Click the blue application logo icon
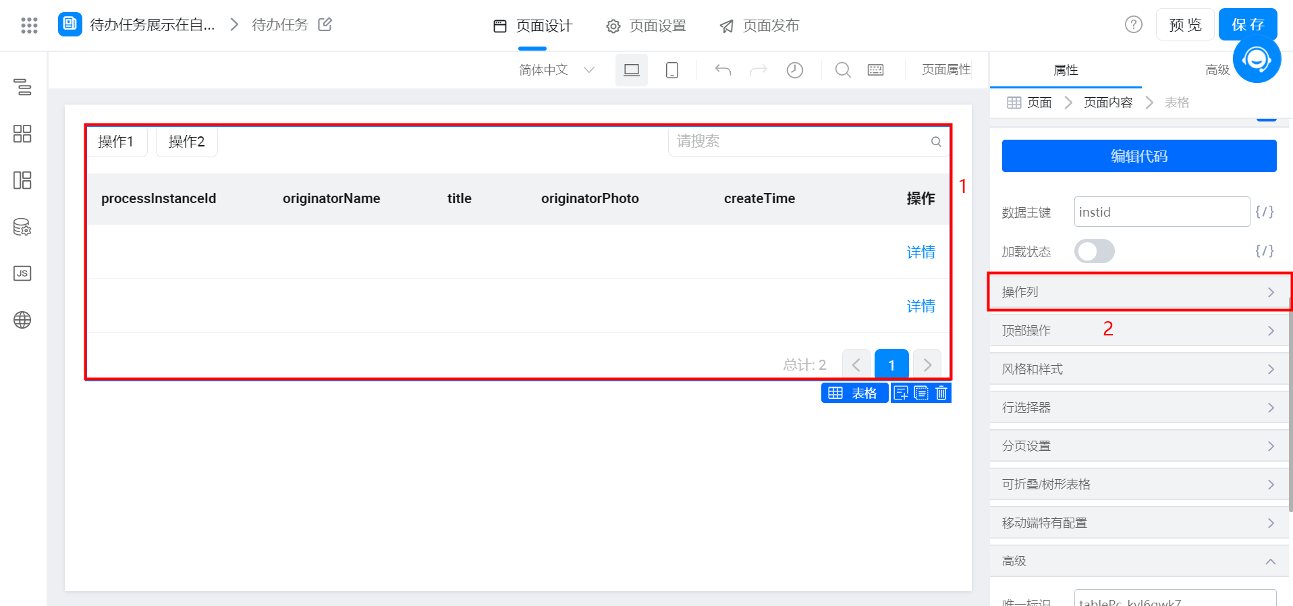The height and width of the screenshot is (606, 1293). (x=70, y=24)
